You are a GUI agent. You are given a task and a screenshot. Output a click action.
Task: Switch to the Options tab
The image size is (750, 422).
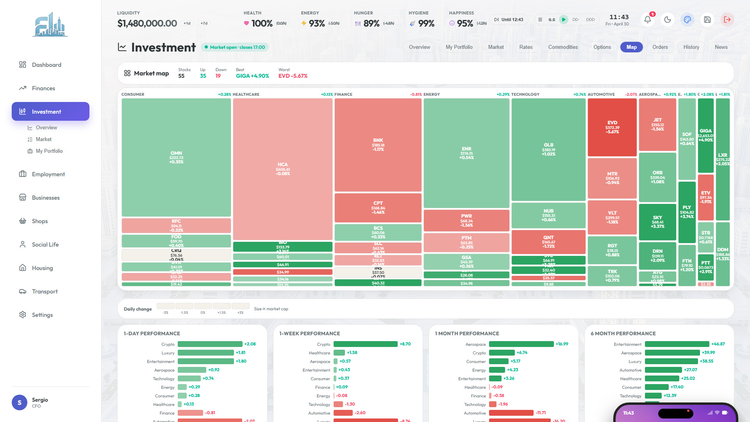[602, 47]
